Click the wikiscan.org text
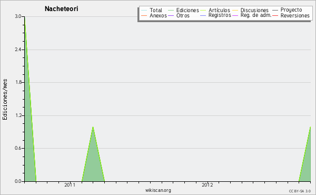Viewport: 316px width, 195px height. 158,190
